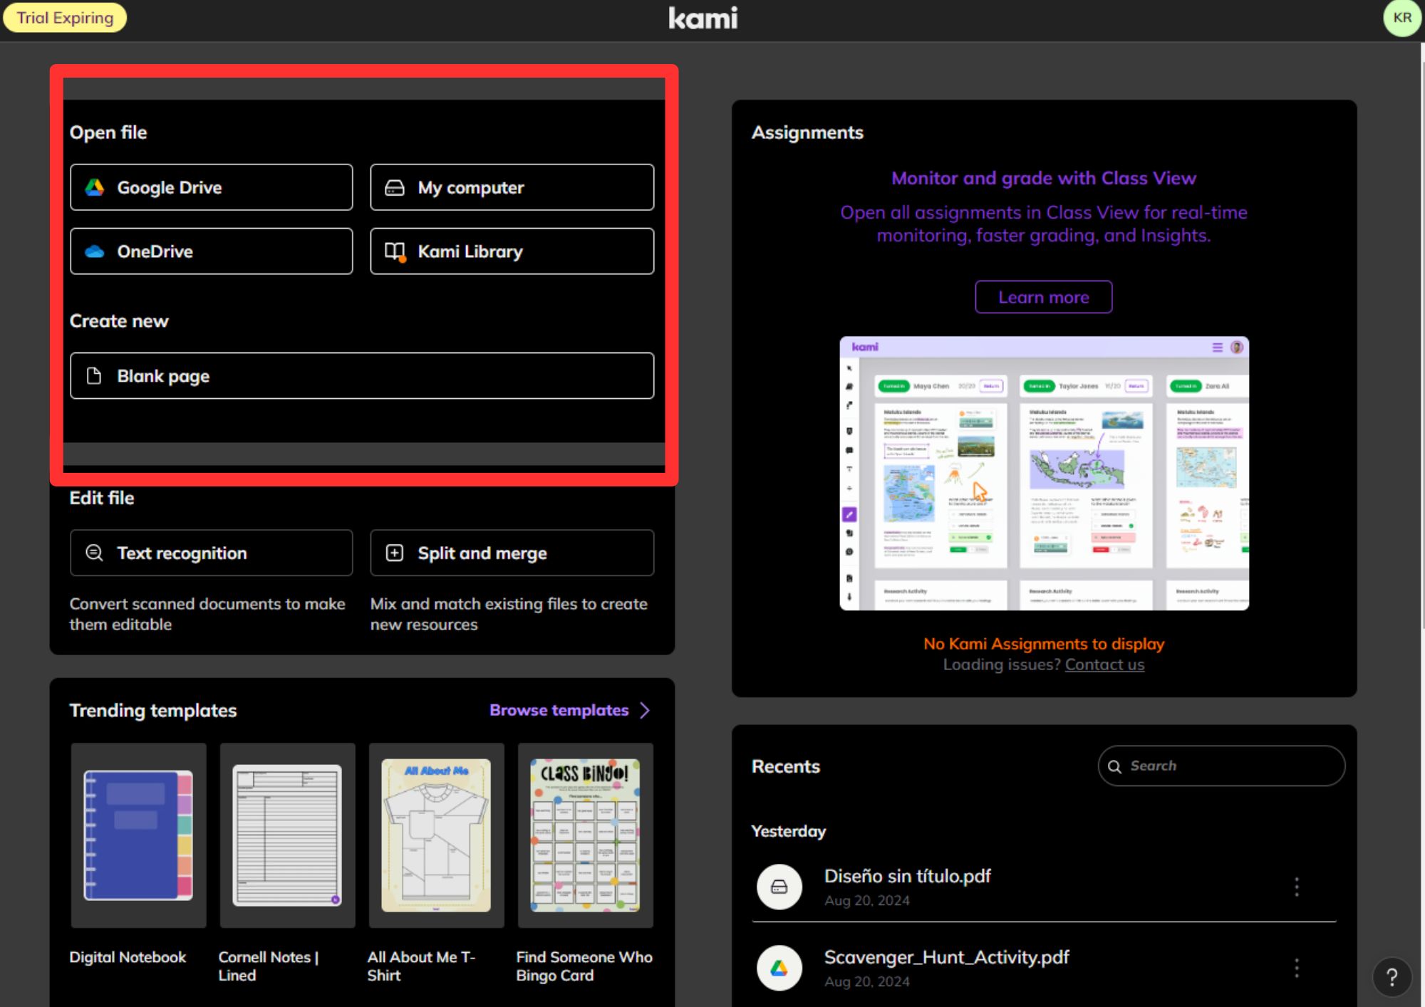Click the Find Someone Who Bingo Card title
The width and height of the screenshot is (1425, 1007).
(584, 966)
